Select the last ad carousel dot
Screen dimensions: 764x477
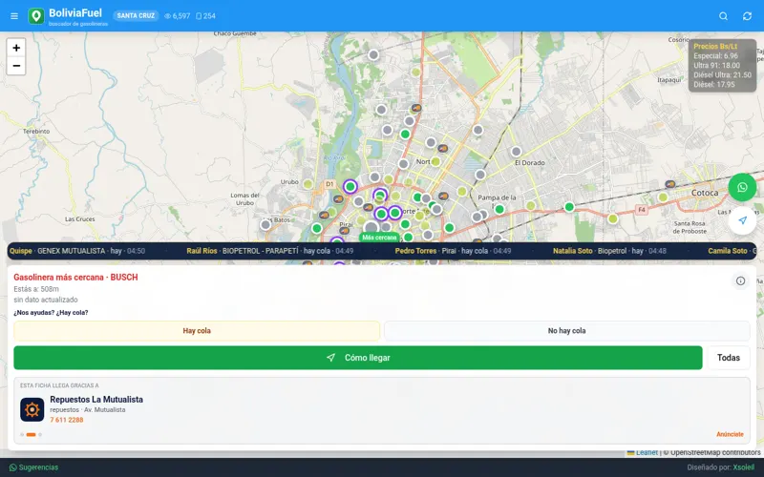(40, 435)
